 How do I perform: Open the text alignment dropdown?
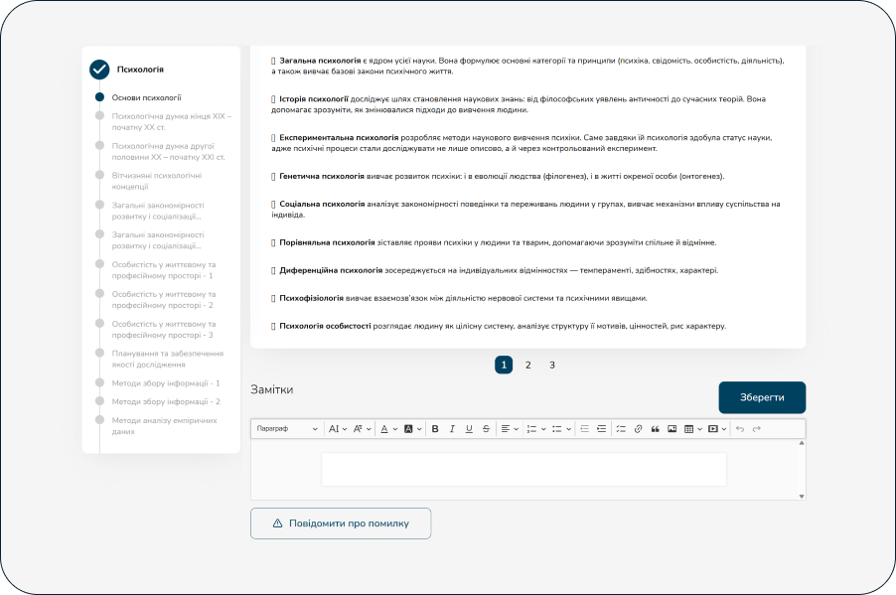click(x=510, y=429)
